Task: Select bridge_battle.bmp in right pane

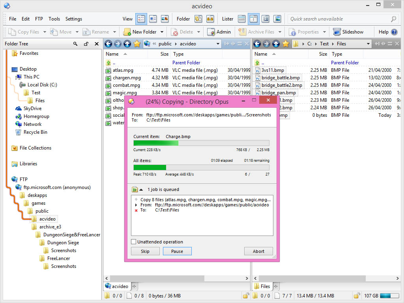Action: point(281,78)
